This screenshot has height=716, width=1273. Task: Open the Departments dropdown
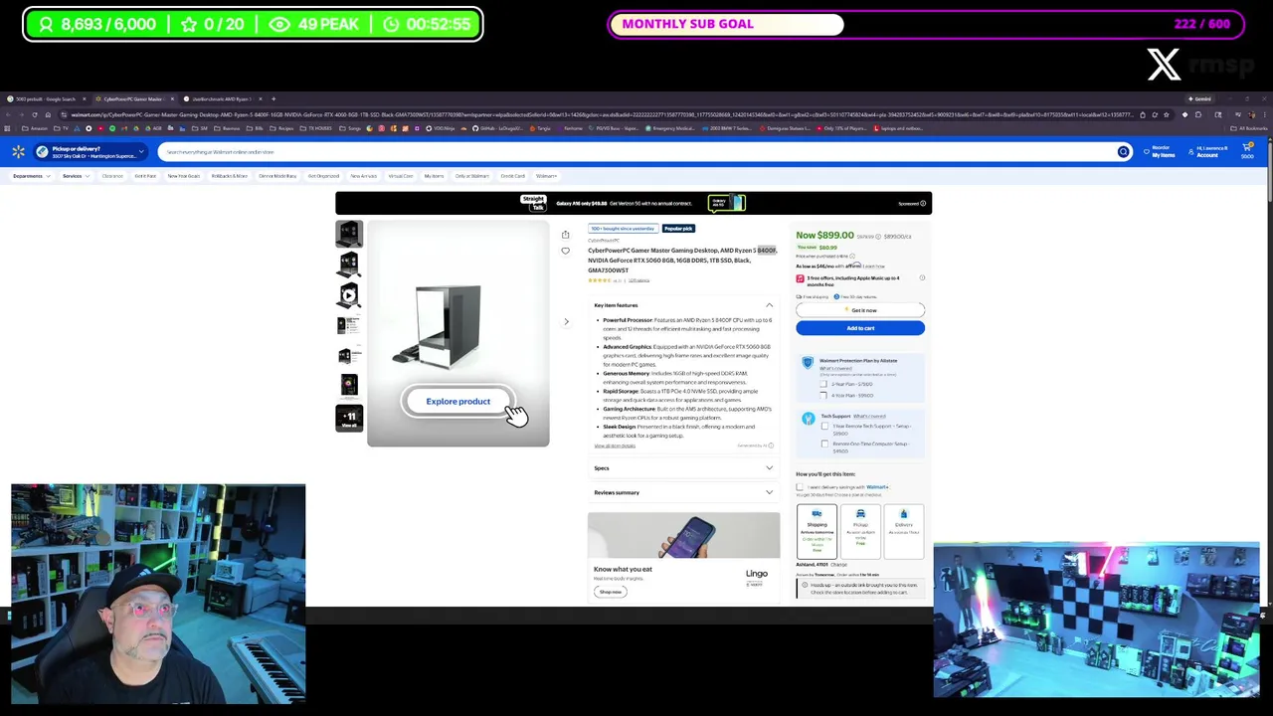click(31, 176)
